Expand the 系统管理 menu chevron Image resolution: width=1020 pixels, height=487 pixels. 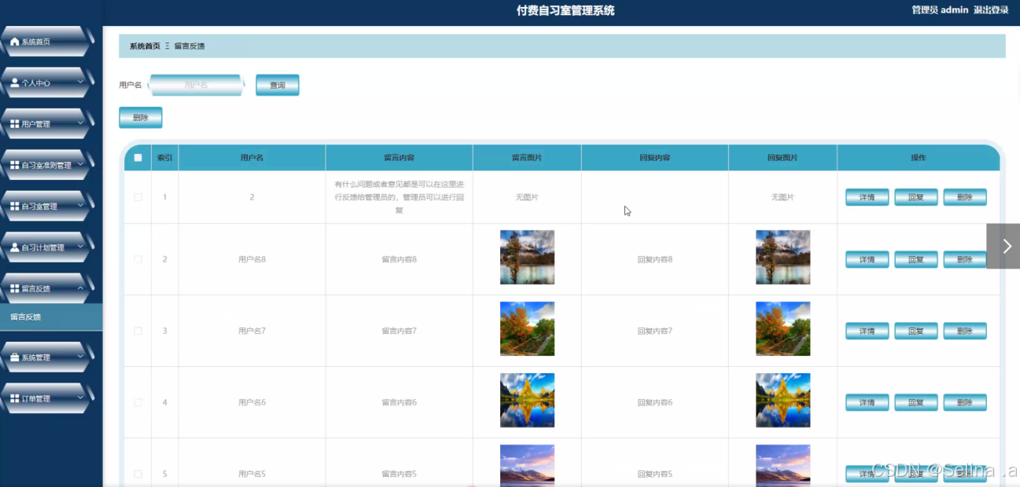coord(80,356)
